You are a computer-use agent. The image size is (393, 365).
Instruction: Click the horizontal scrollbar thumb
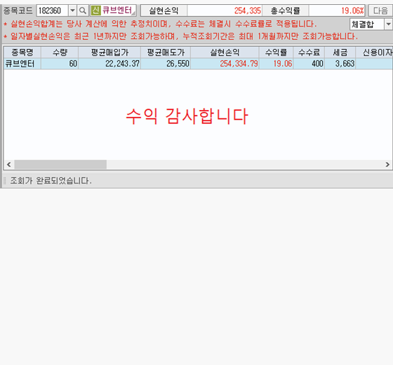click(60, 165)
